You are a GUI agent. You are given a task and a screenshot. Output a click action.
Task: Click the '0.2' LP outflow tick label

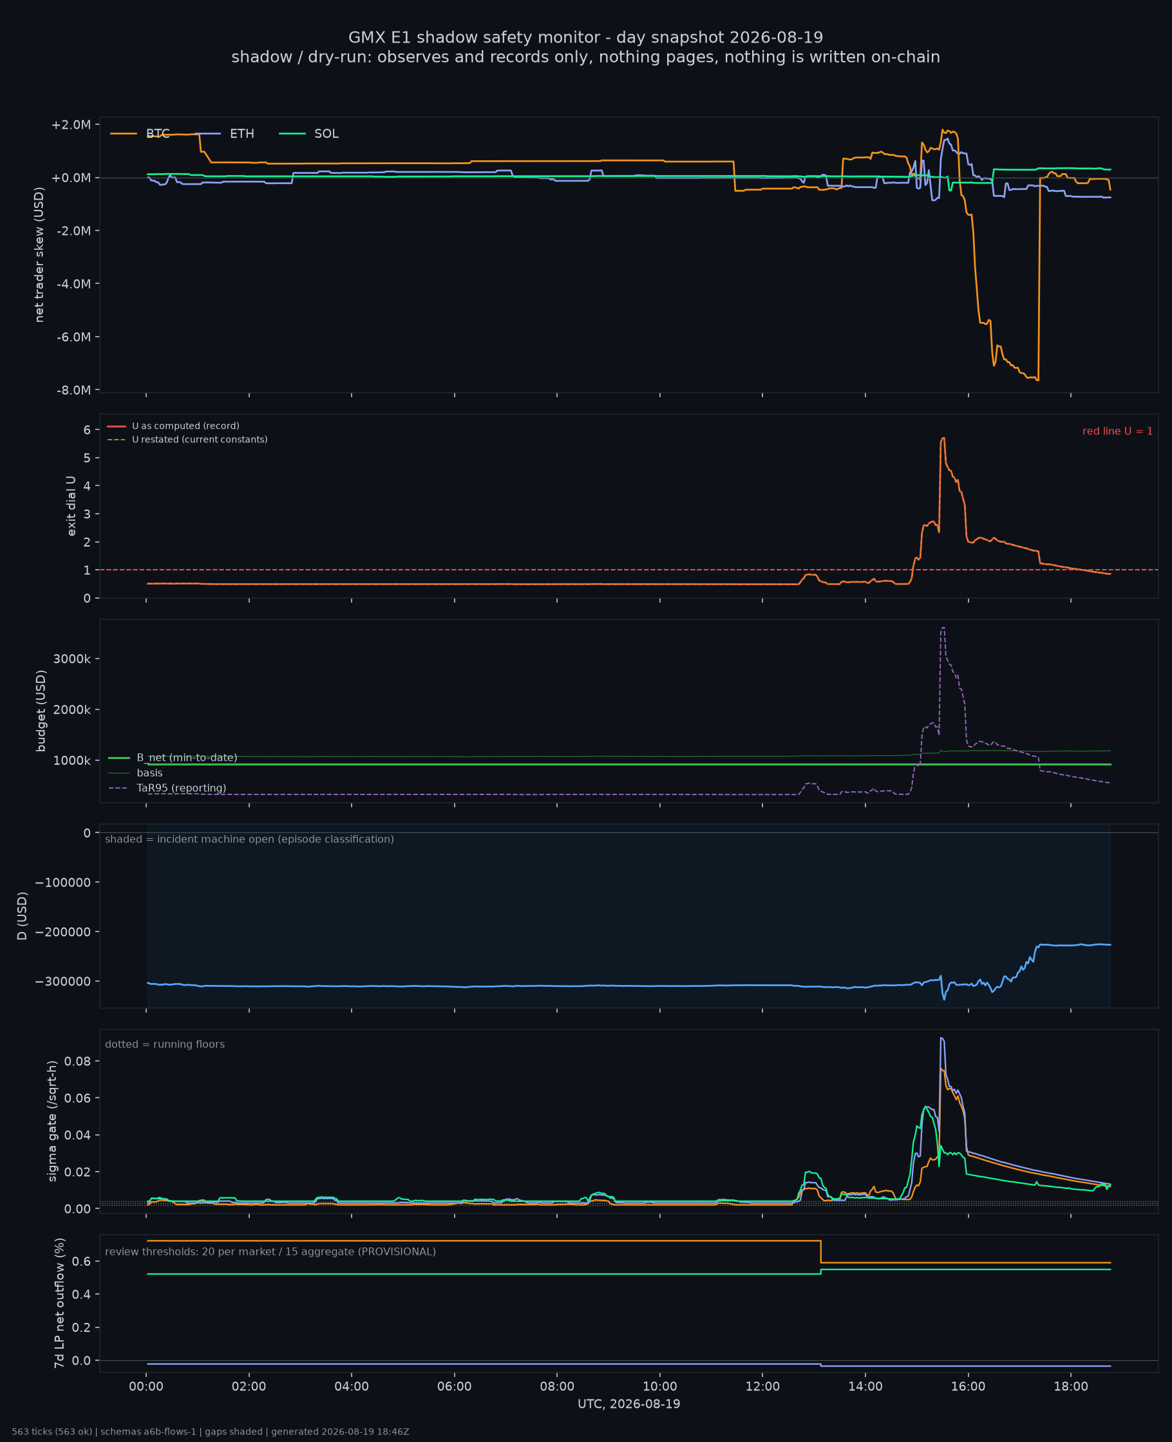point(82,1327)
